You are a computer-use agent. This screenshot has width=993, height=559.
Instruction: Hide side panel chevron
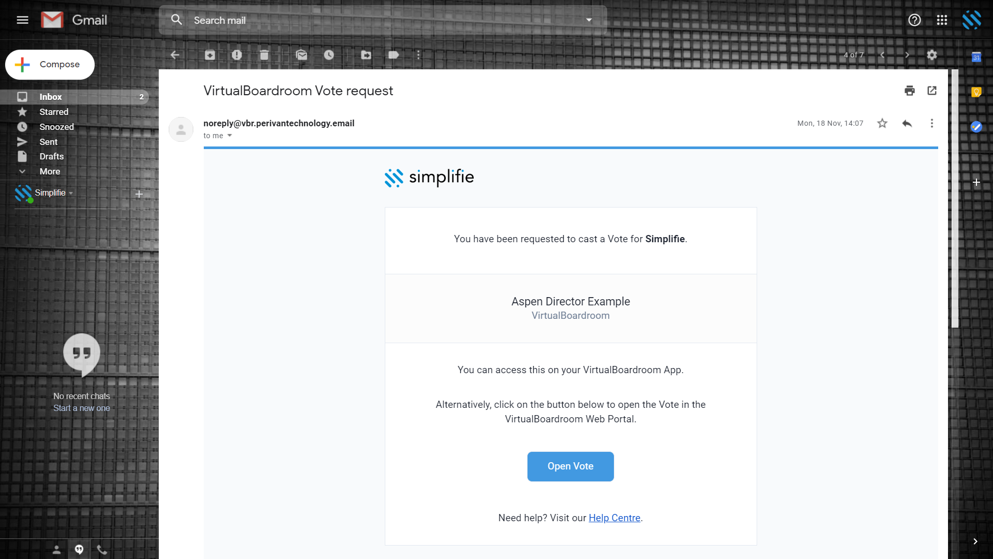tap(975, 541)
